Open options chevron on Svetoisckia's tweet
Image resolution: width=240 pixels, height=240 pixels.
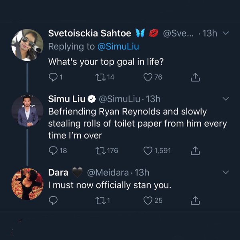[x=225, y=34]
